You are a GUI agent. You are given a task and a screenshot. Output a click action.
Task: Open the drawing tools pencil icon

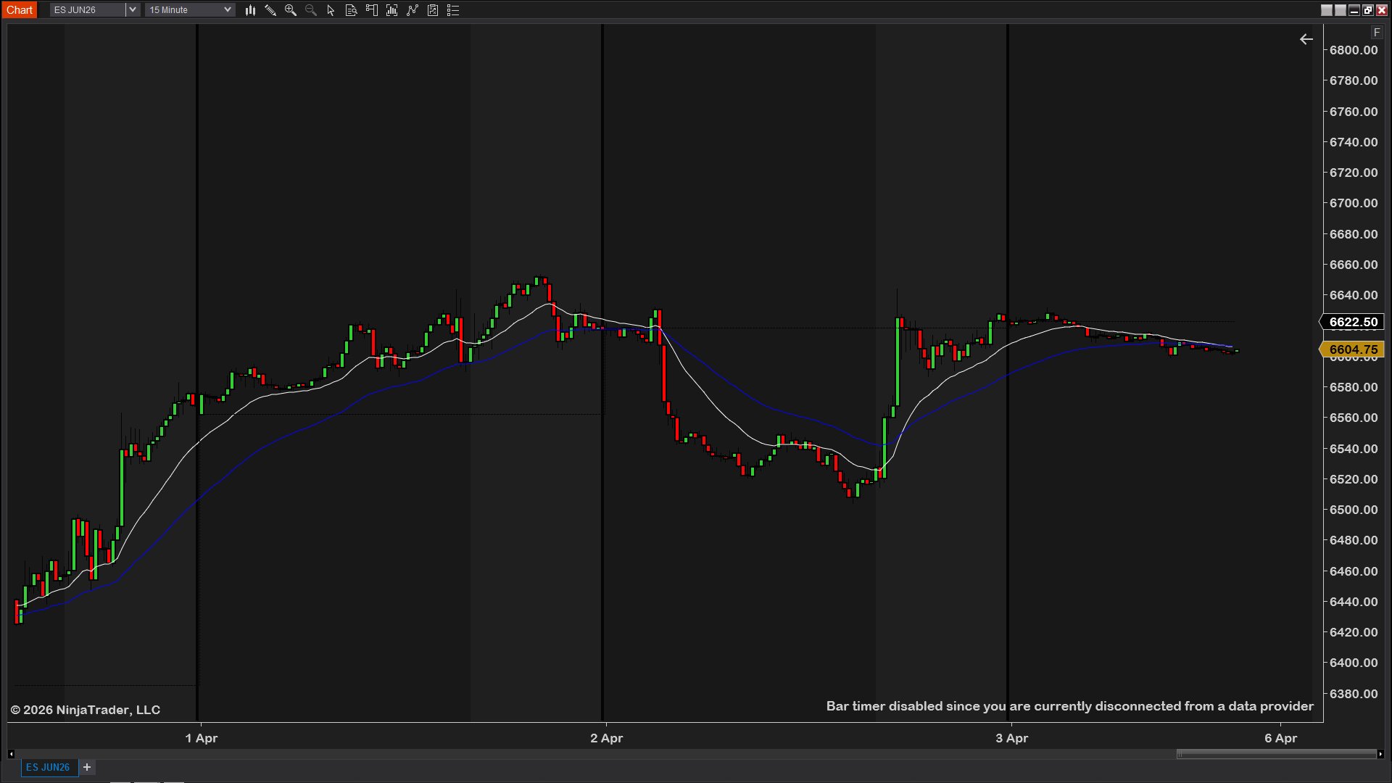tap(270, 10)
